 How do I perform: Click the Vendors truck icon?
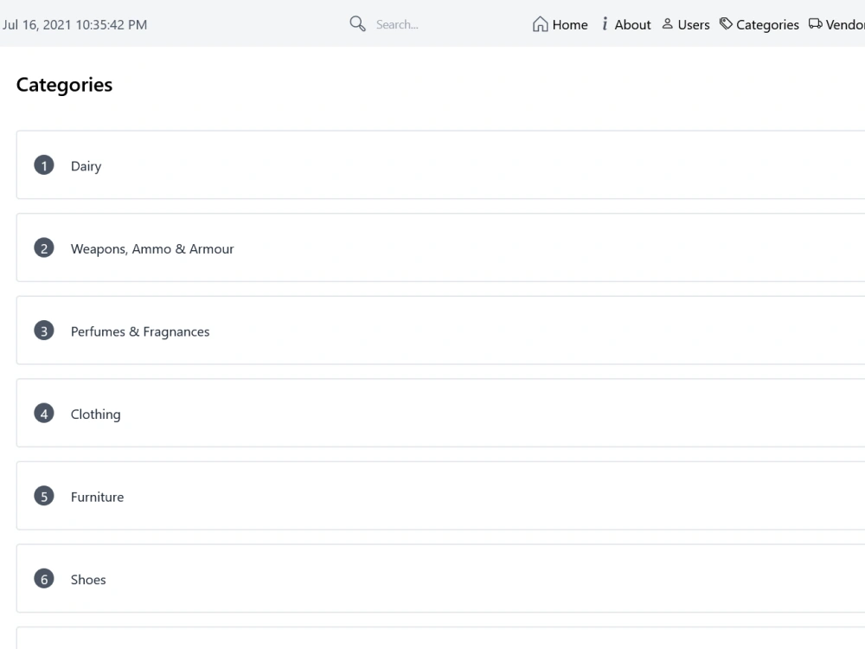(816, 23)
